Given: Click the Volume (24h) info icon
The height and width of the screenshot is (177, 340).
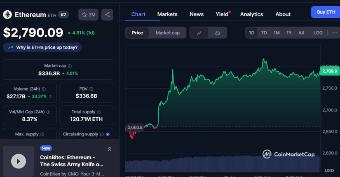Looking at the screenshot, I should [44, 89].
